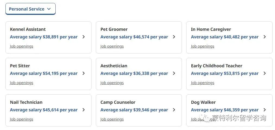
Task: Open Job openings under Aesthetician
Action: pos(112,83)
